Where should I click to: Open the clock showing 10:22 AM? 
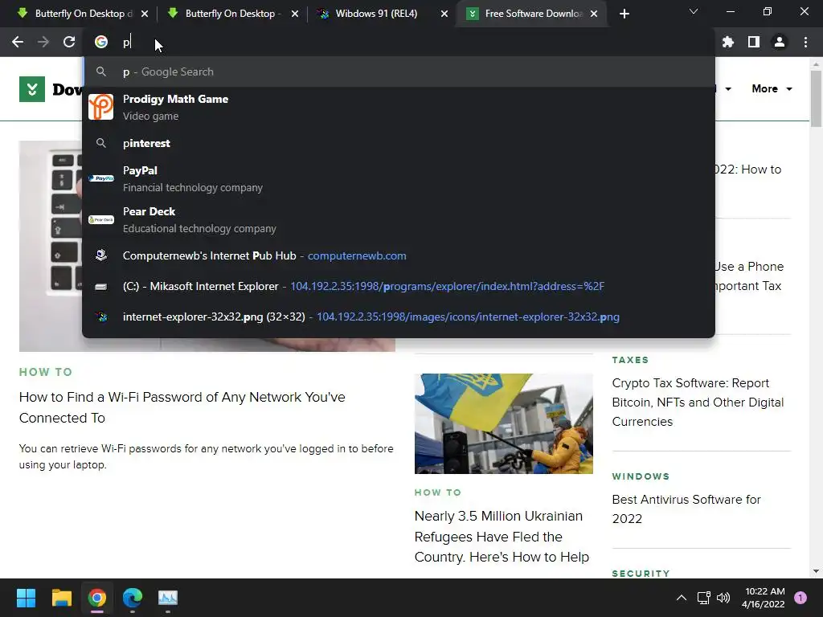coord(764,598)
